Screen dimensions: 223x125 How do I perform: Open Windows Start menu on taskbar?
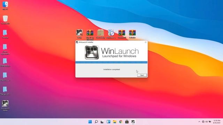click(90, 122)
